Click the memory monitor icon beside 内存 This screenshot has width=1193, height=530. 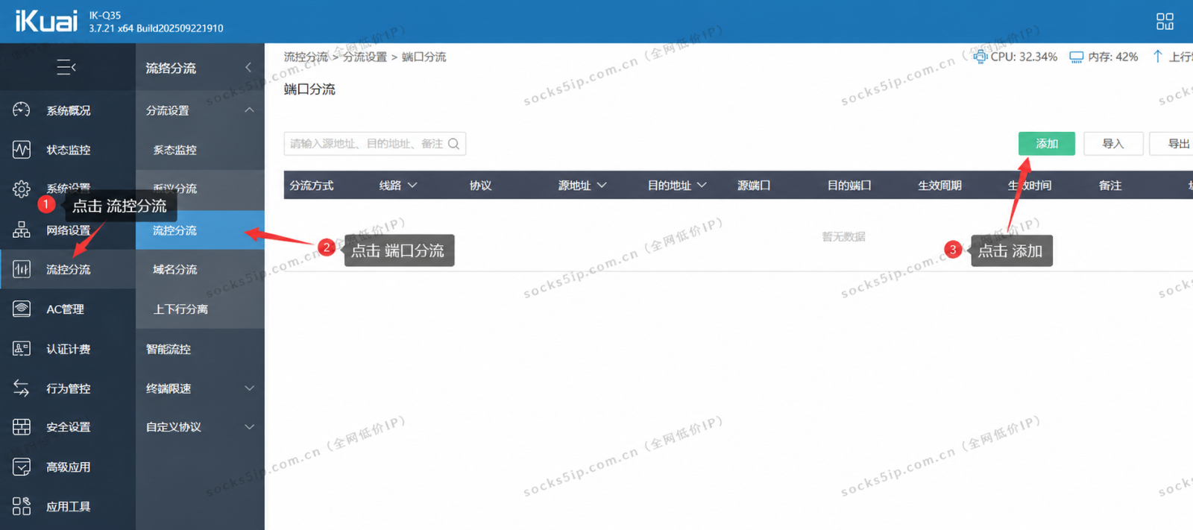[x=1076, y=57]
